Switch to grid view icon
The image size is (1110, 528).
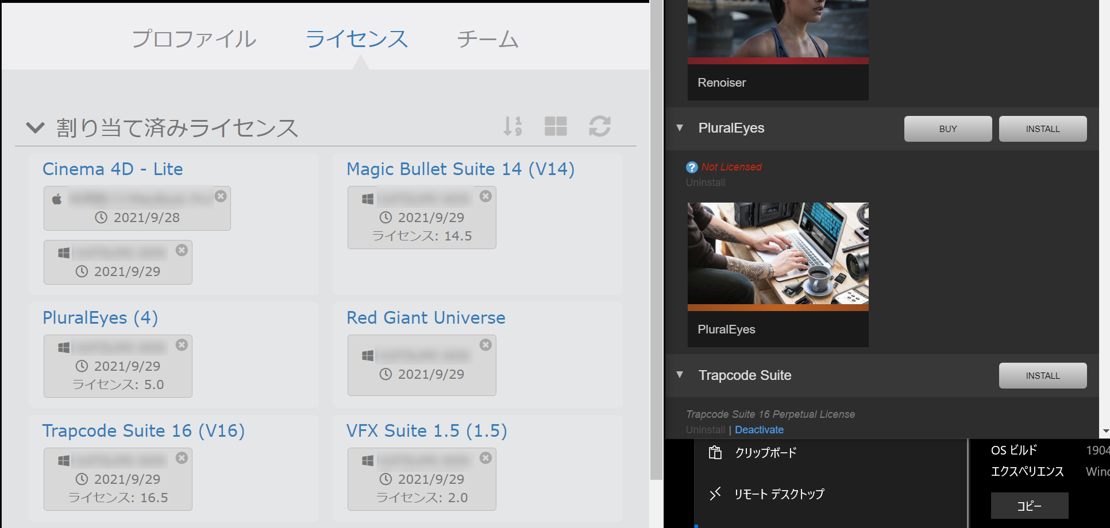tap(556, 126)
